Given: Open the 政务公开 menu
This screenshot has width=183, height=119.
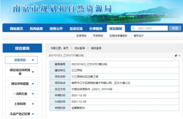Looking at the screenshot, I should tap(56, 29).
